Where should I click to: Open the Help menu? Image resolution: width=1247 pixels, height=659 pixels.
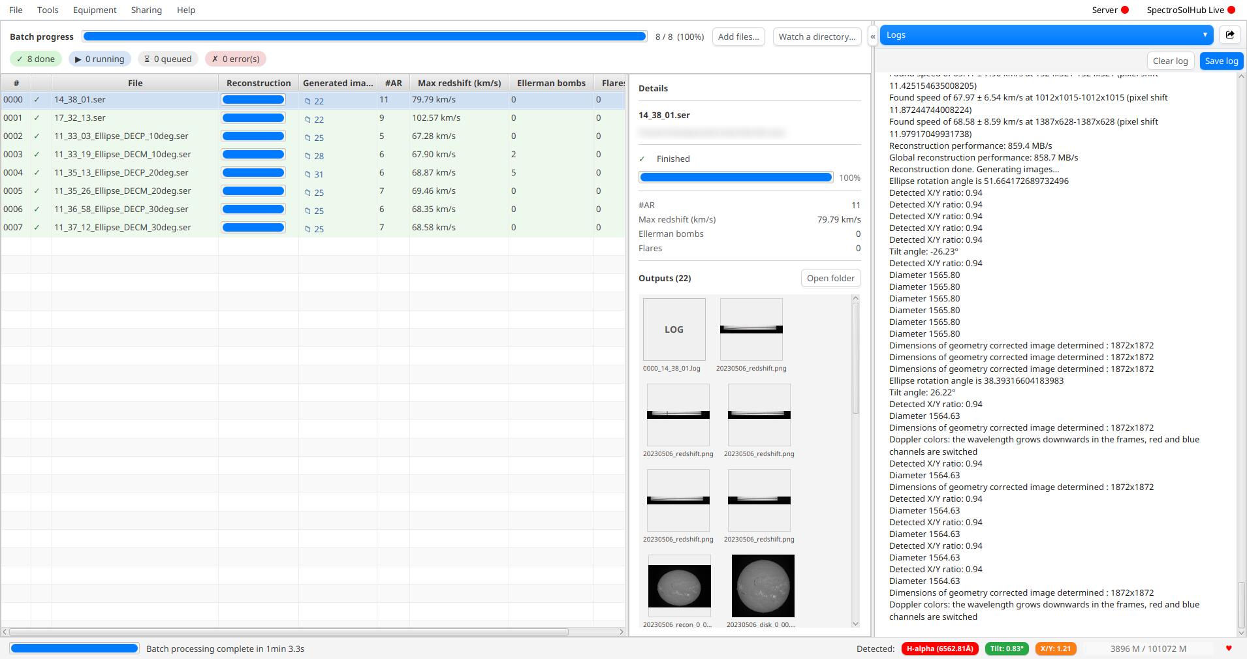click(186, 10)
